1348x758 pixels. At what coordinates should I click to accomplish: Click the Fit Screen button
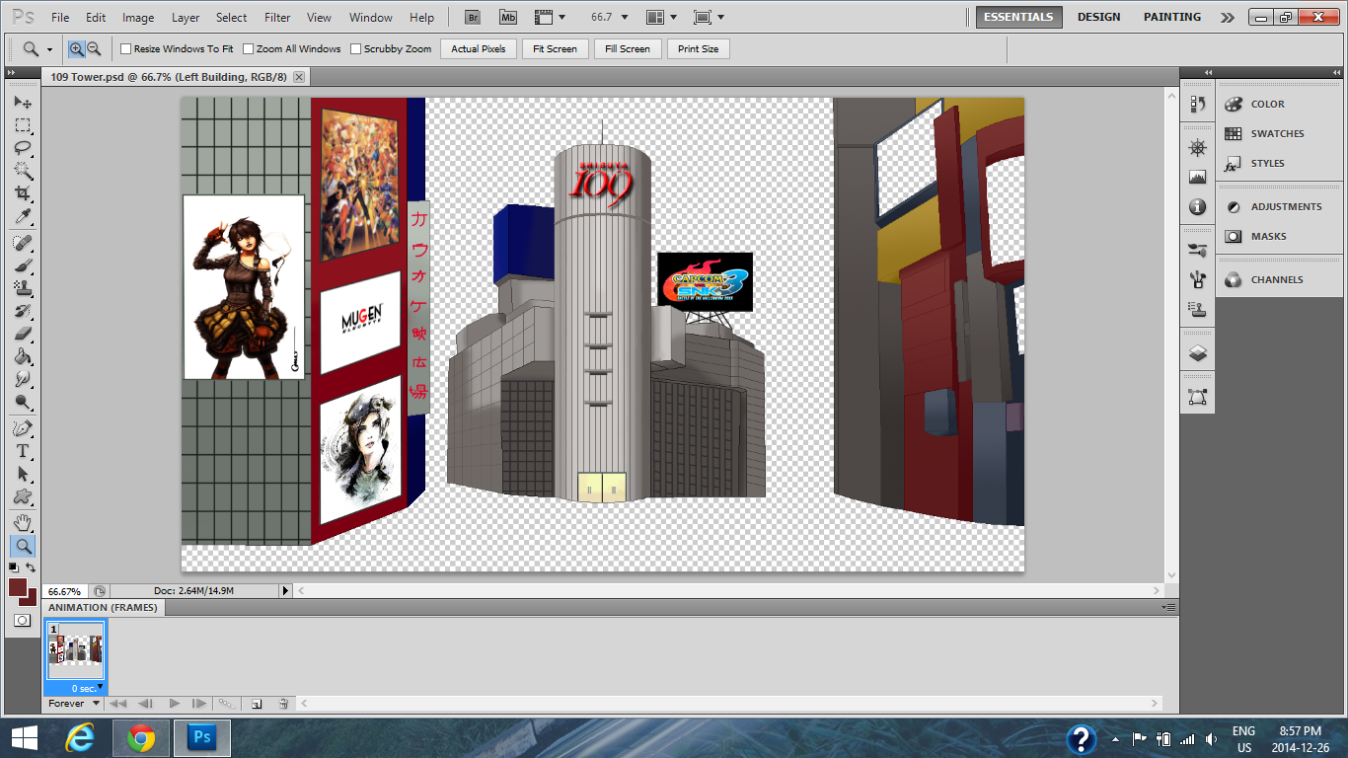[555, 48]
